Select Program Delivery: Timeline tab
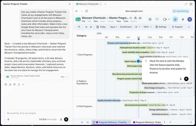196x126 pixels. pyautogui.click(x=111, y=122)
